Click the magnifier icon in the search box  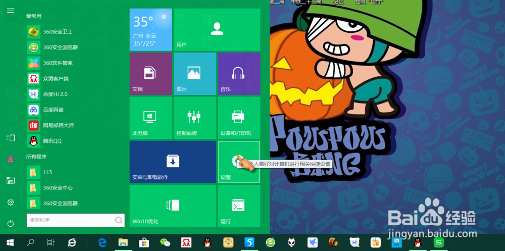click(x=119, y=220)
